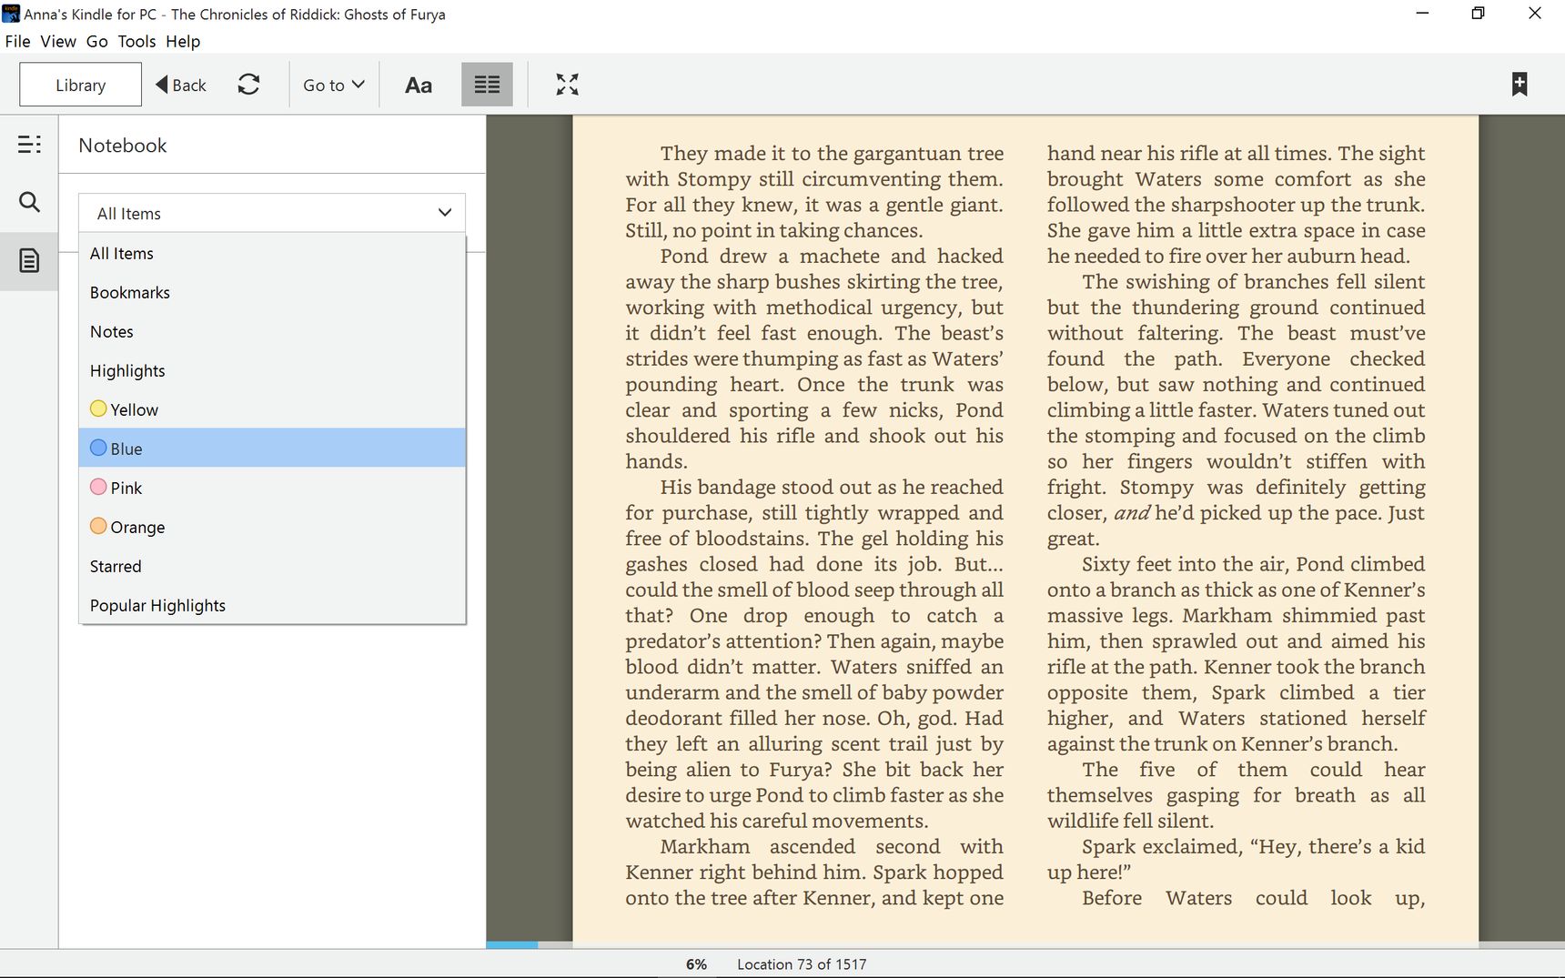Collapse the All Items filter dropdown
The image size is (1565, 978).
[272, 213]
